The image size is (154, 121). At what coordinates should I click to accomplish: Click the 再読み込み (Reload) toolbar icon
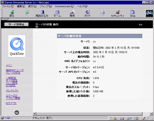[42, 13]
